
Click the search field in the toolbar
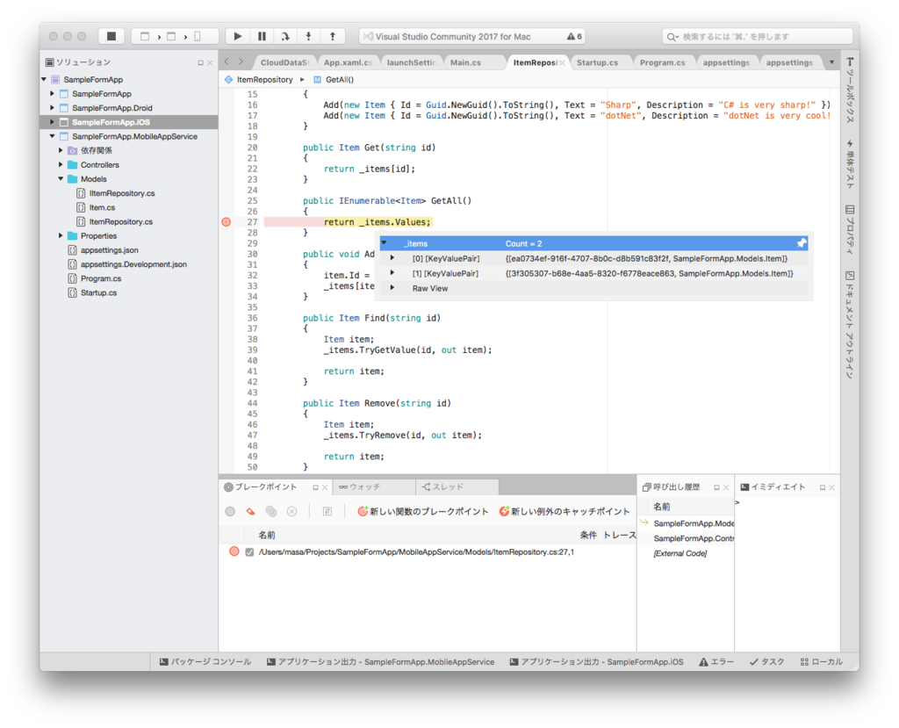(757, 36)
